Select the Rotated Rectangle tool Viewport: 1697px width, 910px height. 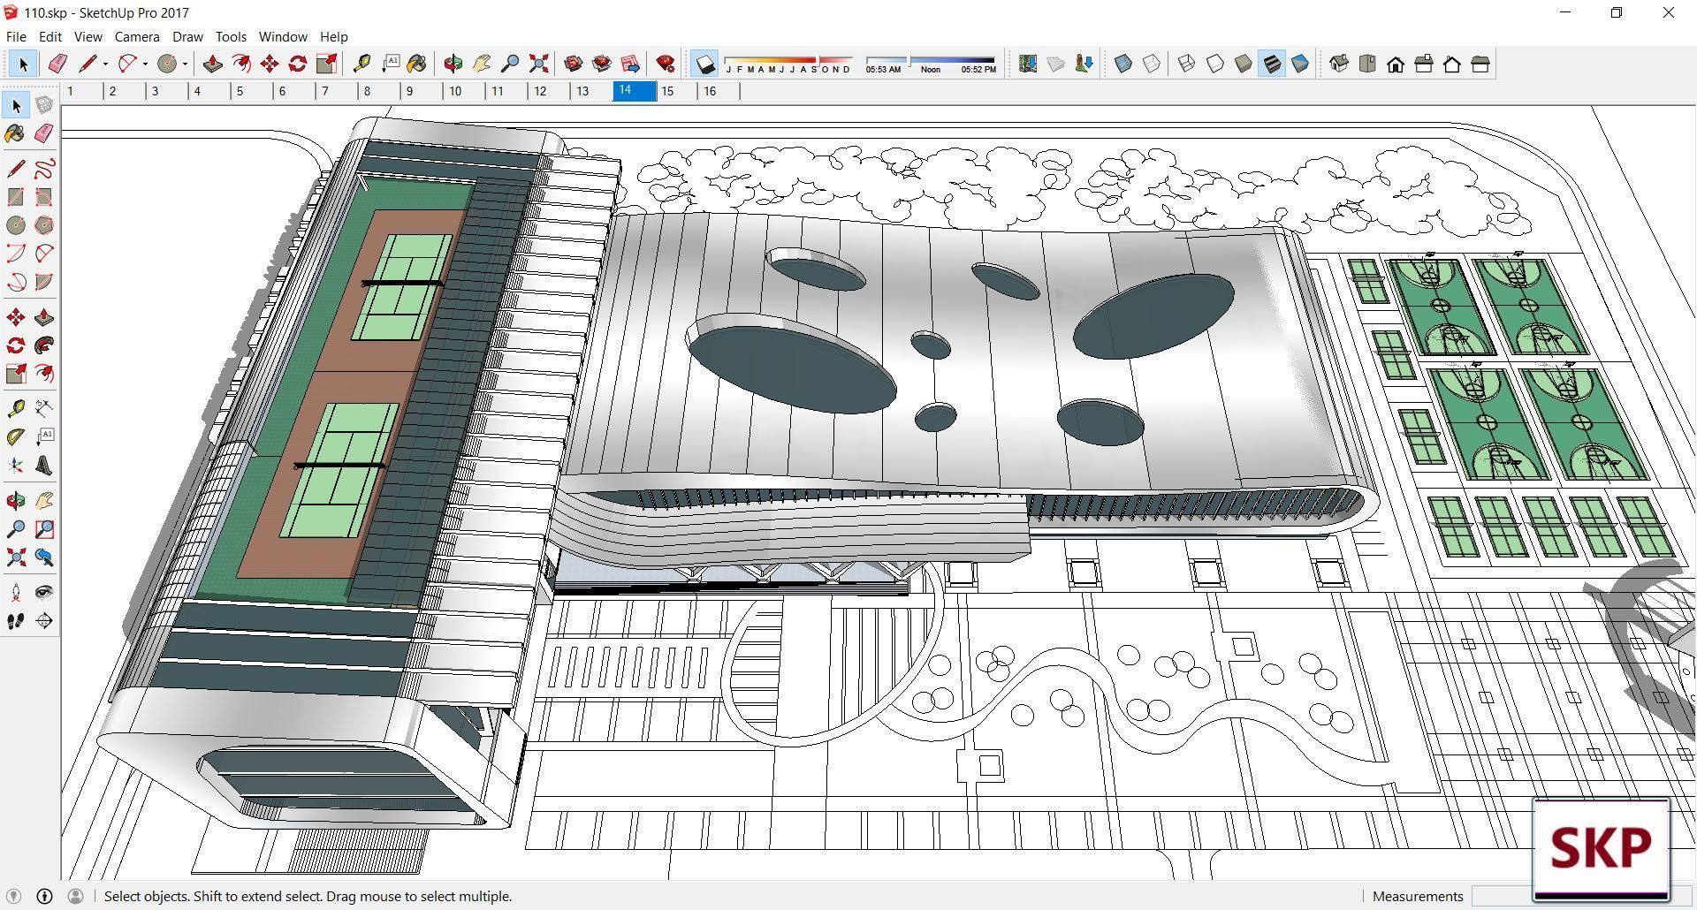[x=43, y=197]
